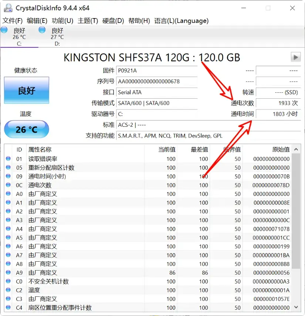Click the 良好 health status button
The width and height of the screenshot is (305, 316).
coord(26,90)
